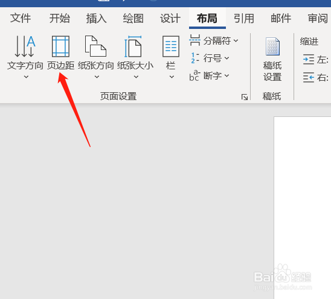Click the 行号 label
331x299 pixels.
[x=213, y=58]
